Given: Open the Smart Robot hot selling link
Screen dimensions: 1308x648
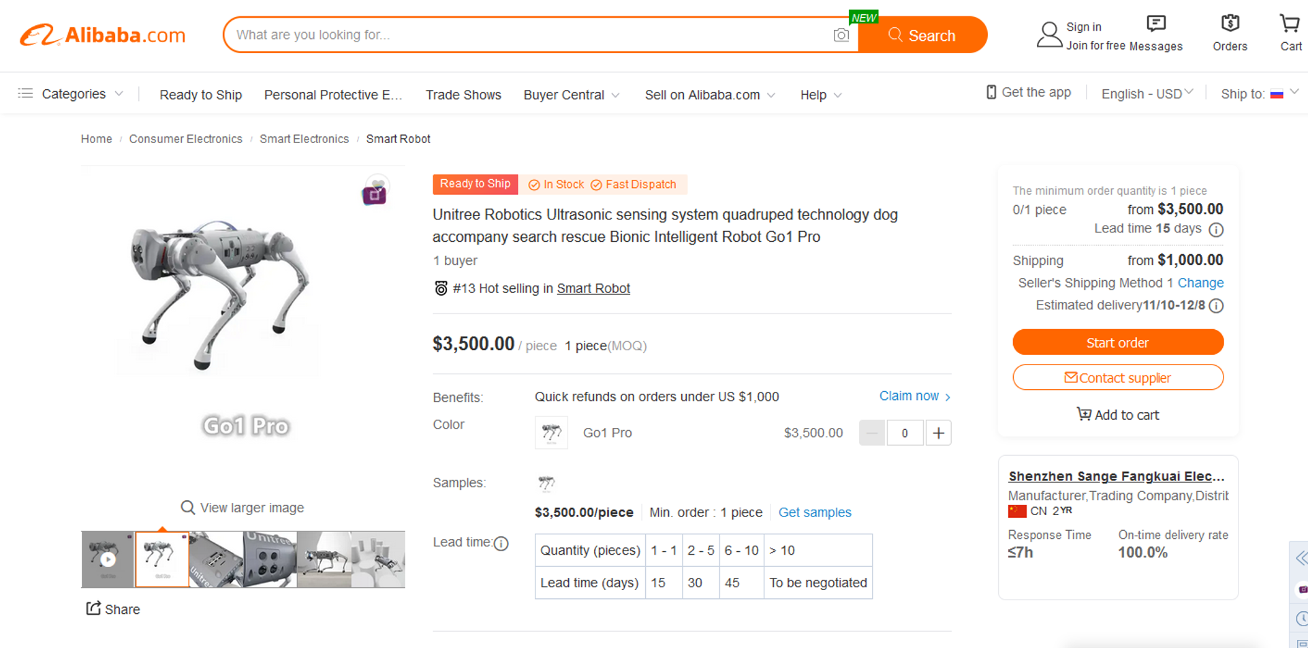Looking at the screenshot, I should (593, 288).
